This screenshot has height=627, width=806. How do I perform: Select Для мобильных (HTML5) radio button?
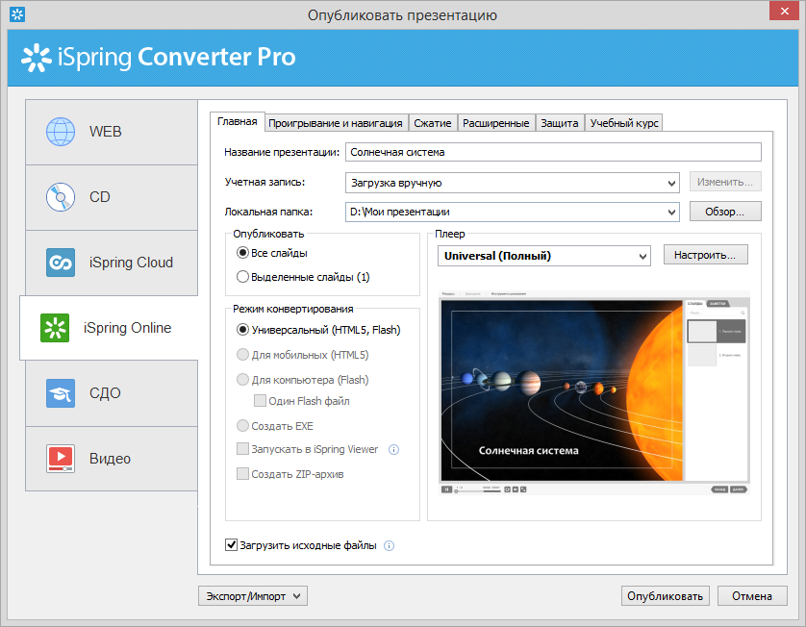tap(242, 355)
